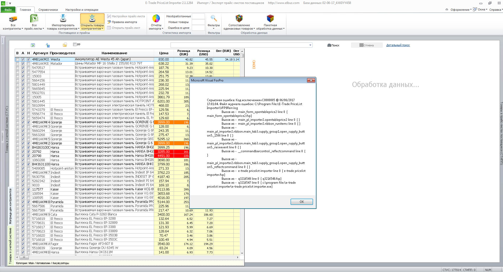Viewport: 503px width, 272px height.
Task: Click the Открыть прайс-лист icon
Action: (x=109, y=28)
